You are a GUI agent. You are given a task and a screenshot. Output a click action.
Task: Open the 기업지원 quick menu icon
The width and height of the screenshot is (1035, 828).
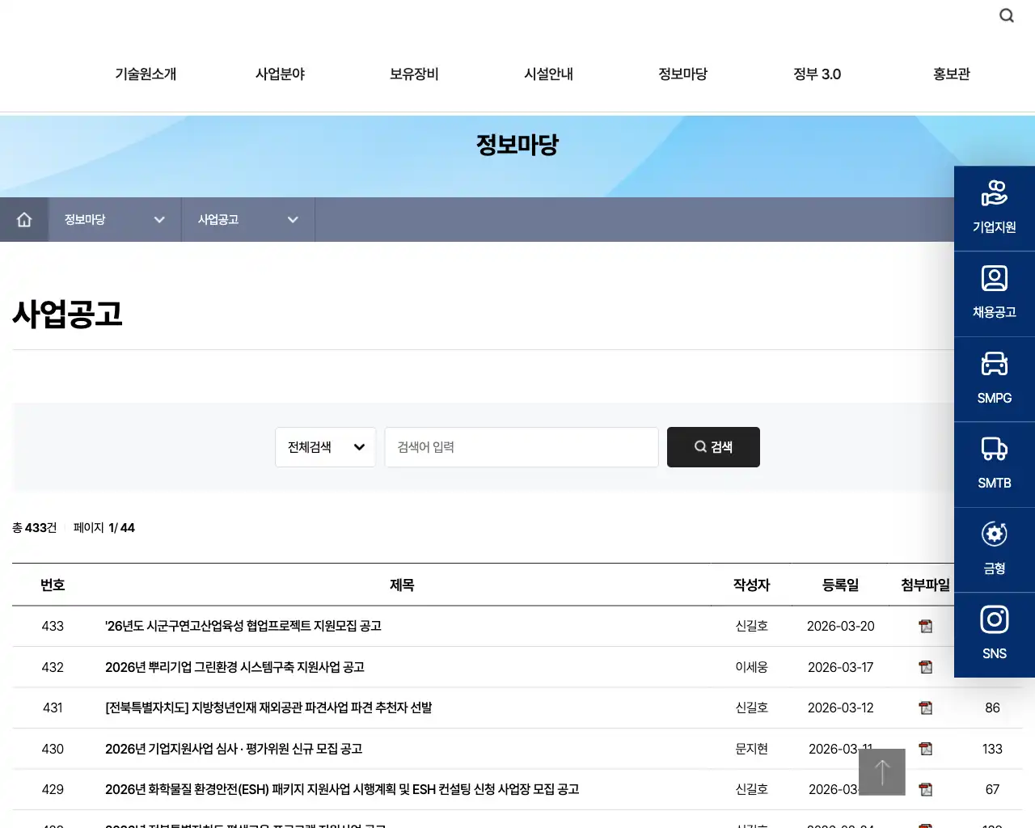point(994,209)
